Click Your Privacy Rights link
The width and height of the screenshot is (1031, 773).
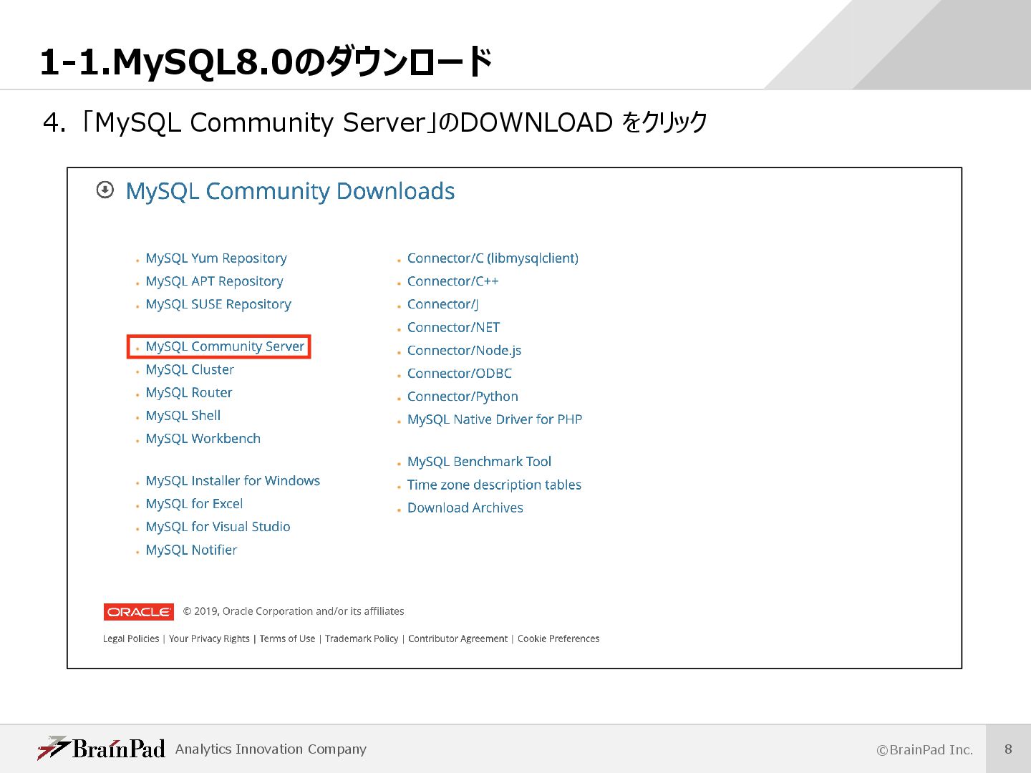click(209, 638)
